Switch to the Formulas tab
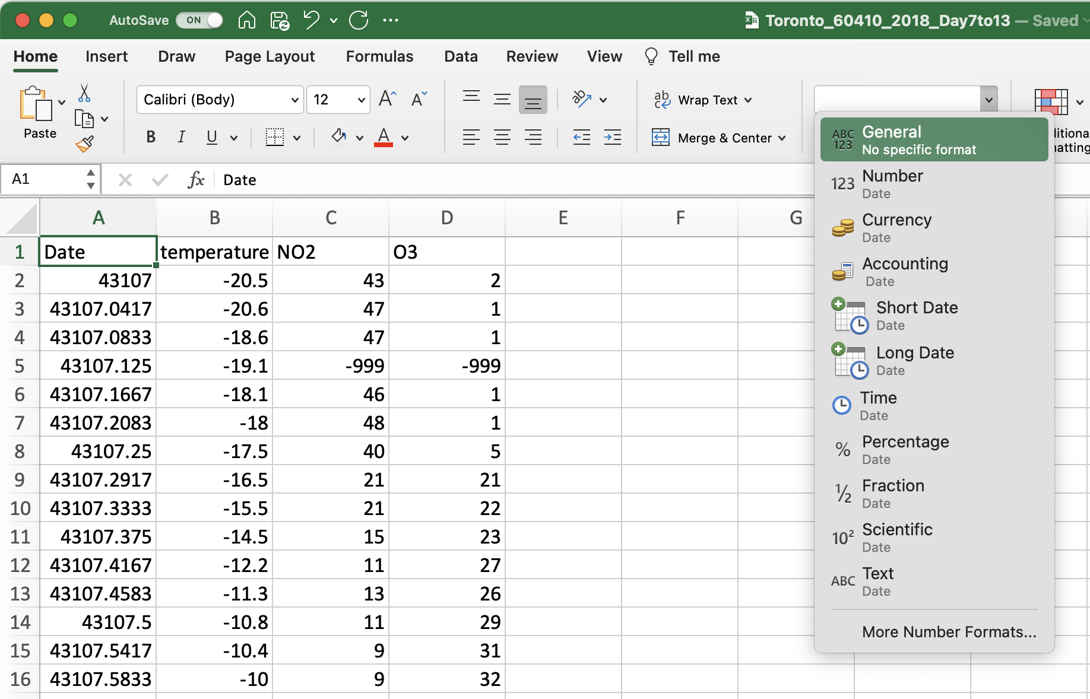The width and height of the screenshot is (1090, 699). (x=379, y=56)
